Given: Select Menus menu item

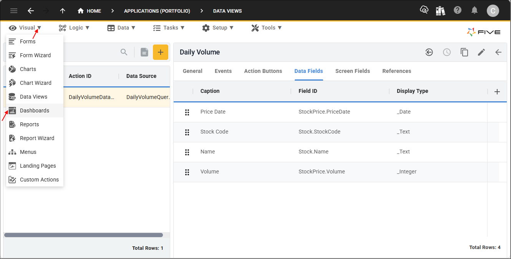Looking at the screenshot, I should 35,152.
